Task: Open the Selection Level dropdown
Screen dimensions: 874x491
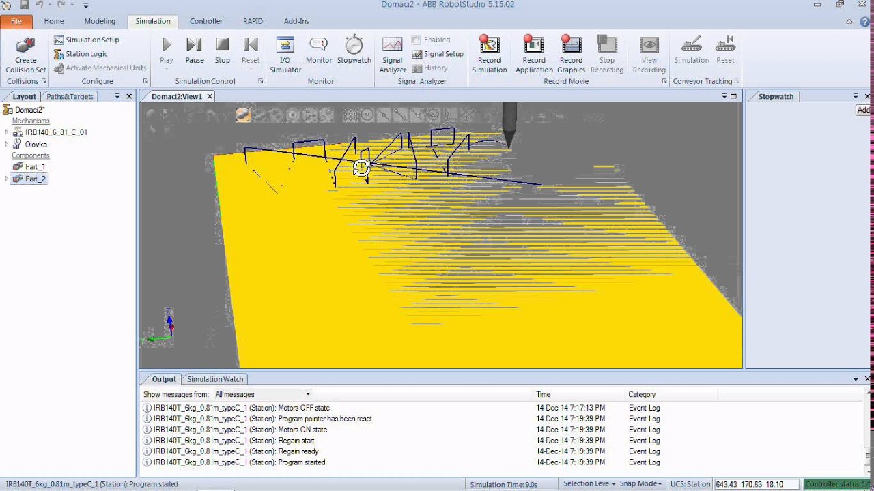Action: click(589, 483)
